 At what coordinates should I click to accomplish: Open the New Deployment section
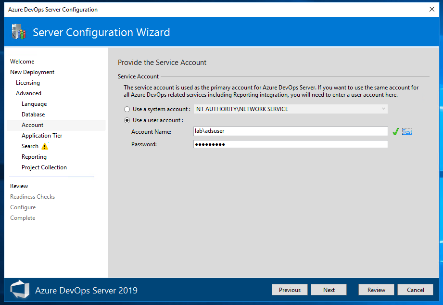[32, 72]
